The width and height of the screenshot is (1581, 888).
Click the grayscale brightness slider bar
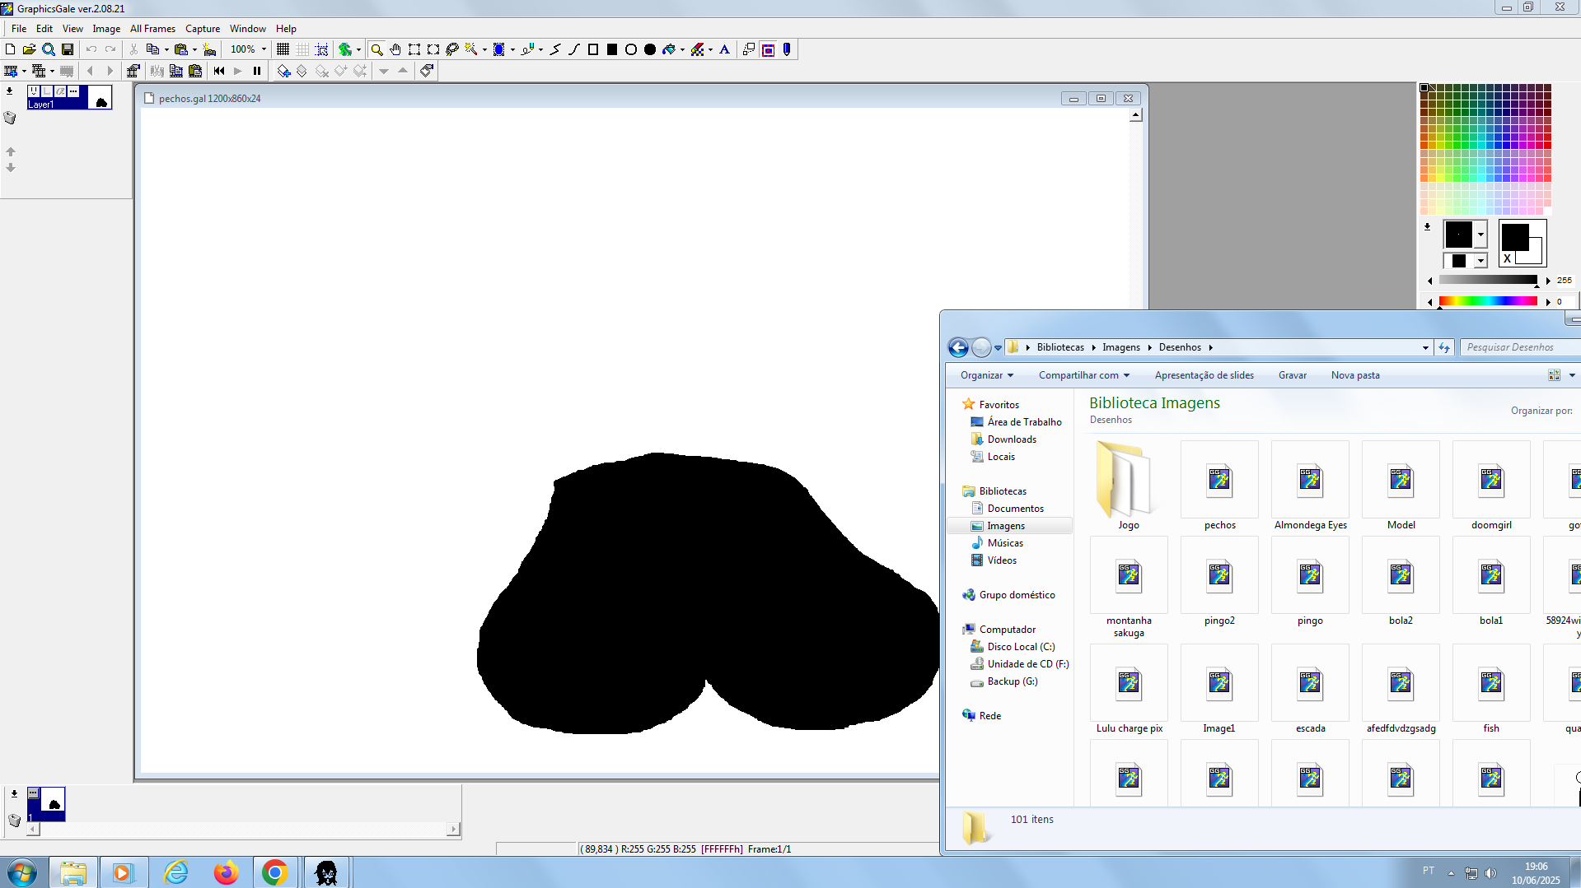click(1488, 281)
